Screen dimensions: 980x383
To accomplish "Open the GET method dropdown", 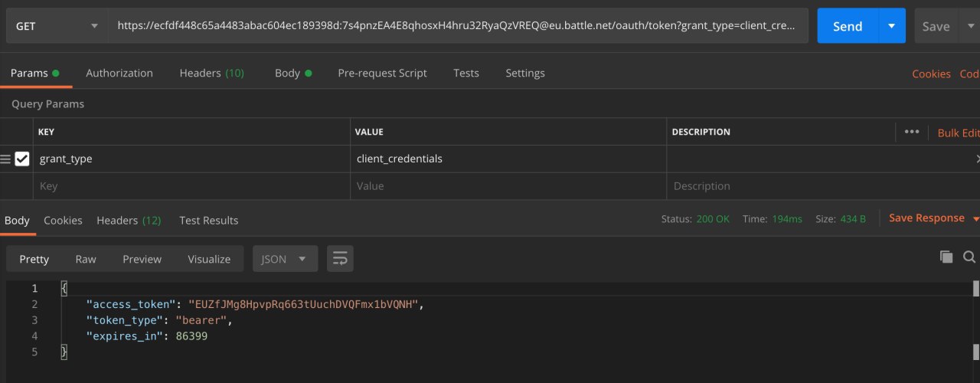I will [56, 26].
